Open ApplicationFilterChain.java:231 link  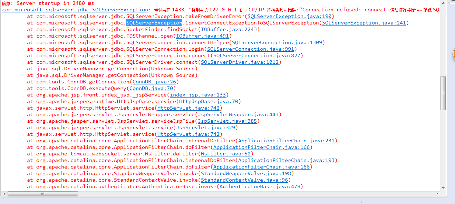[286, 141]
